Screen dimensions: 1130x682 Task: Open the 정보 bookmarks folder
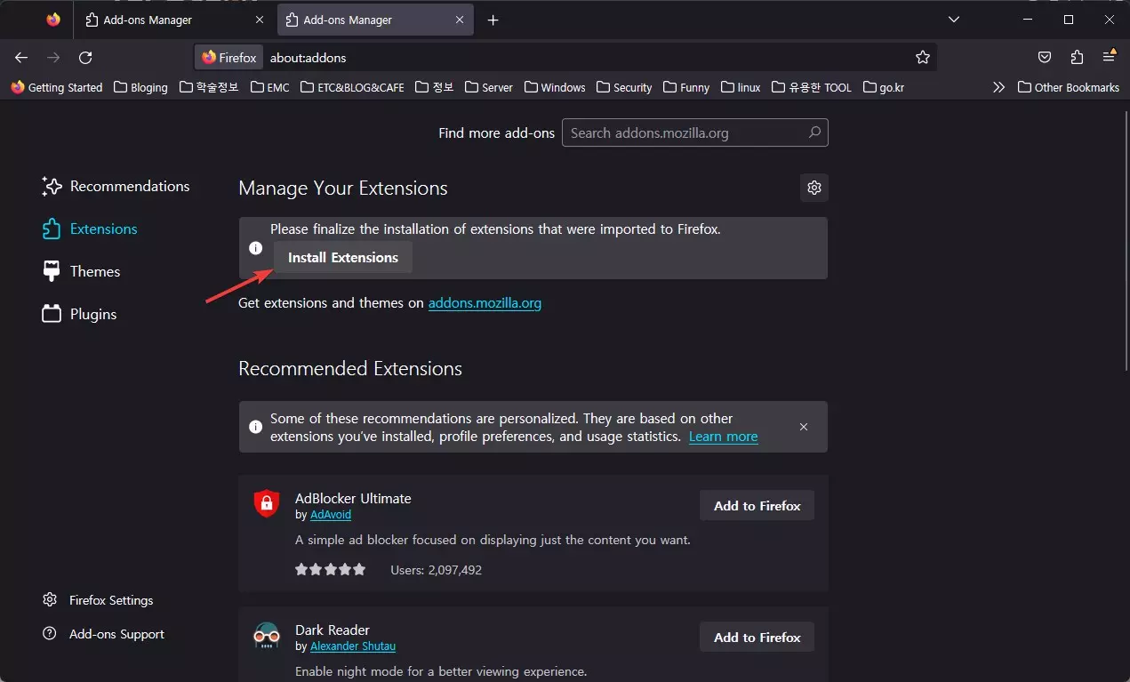(x=435, y=87)
